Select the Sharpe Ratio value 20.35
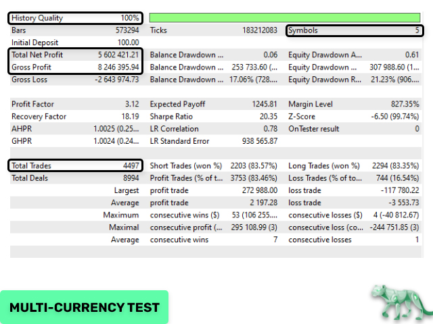 tap(266, 116)
